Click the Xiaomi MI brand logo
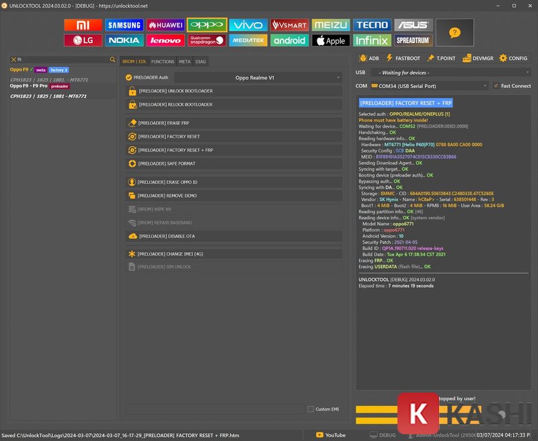The image size is (538, 441). (83, 25)
